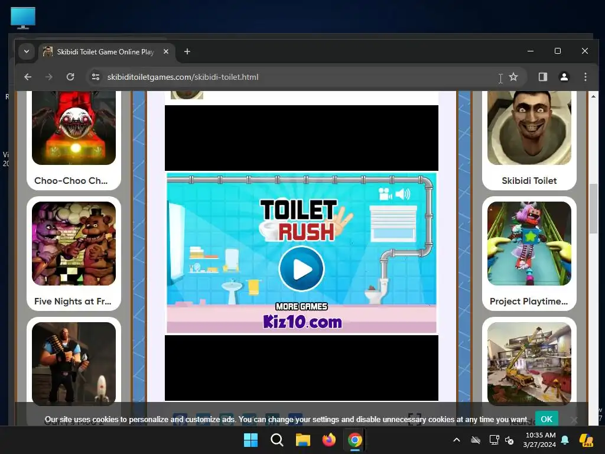This screenshot has height=454, width=605.
Task: Click the muted volume tray icon
Action: [509, 440]
